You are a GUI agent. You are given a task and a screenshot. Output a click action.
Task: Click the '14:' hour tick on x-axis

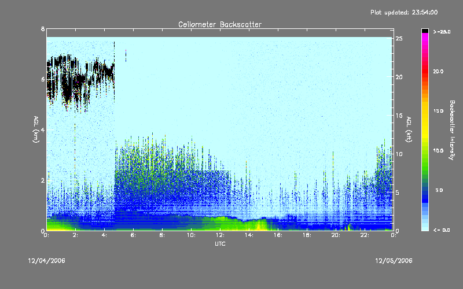(249, 235)
